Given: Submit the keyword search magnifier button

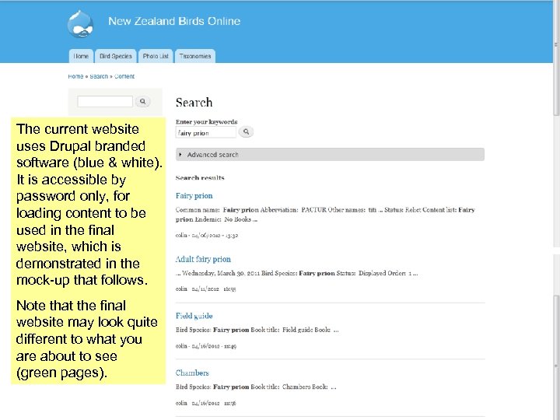Looking at the screenshot, I should click(246, 131).
